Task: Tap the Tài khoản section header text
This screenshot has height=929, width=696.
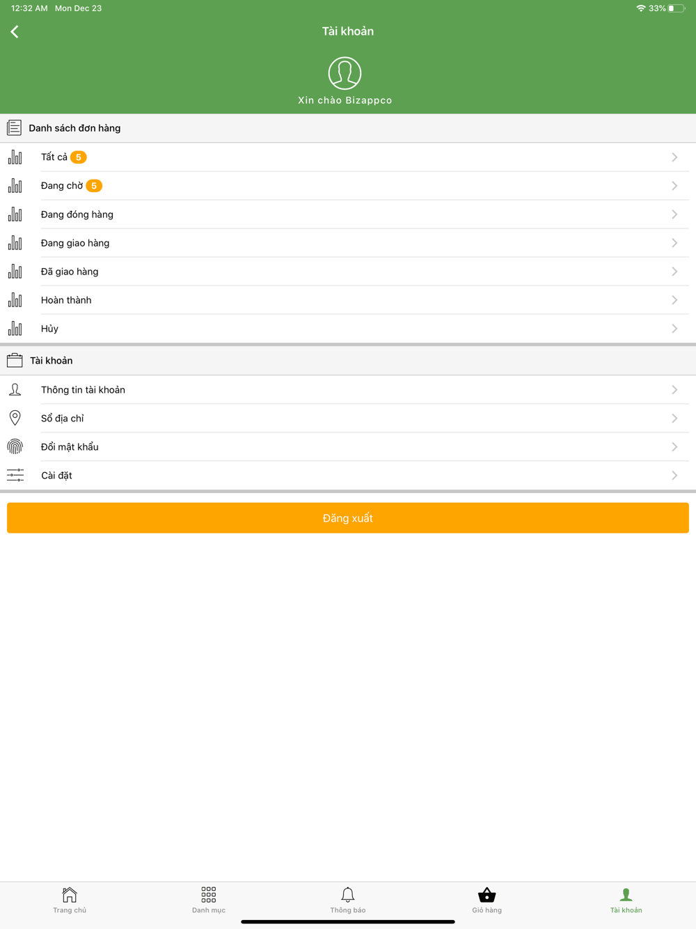Action: (x=52, y=361)
